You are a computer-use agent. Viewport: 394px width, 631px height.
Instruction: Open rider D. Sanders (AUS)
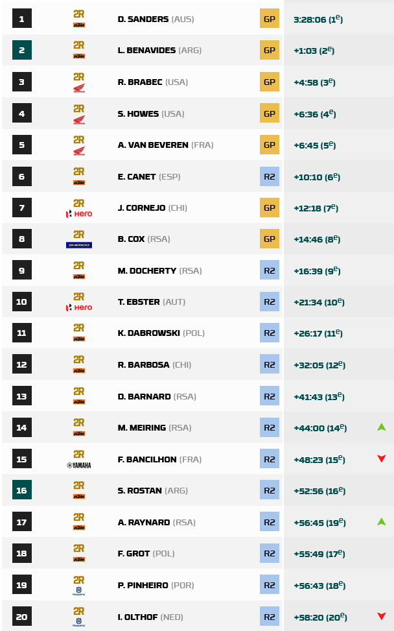pos(156,19)
